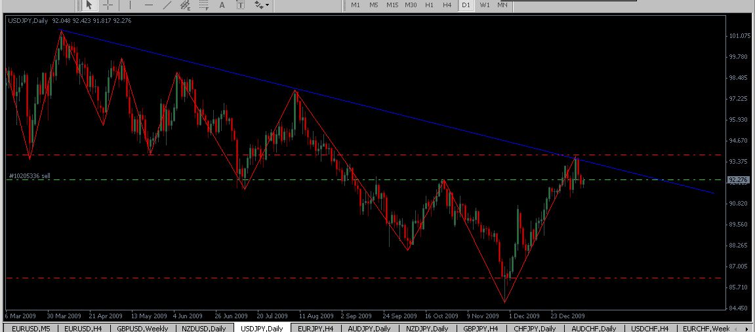The height and width of the screenshot is (332, 755).
Task: Switch timeframe to M1
Action: pyautogui.click(x=356, y=5)
